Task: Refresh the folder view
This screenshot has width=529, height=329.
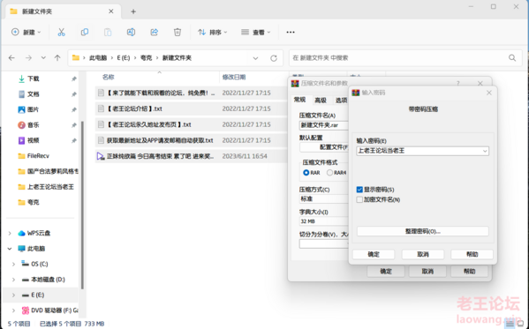Action: [x=274, y=58]
